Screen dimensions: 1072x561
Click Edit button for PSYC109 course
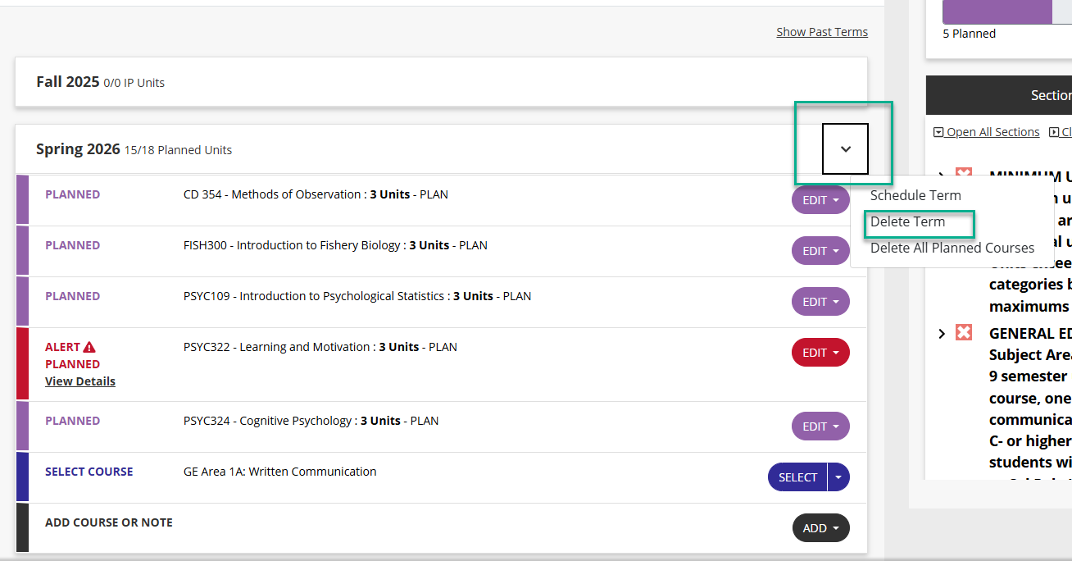coord(820,302)
